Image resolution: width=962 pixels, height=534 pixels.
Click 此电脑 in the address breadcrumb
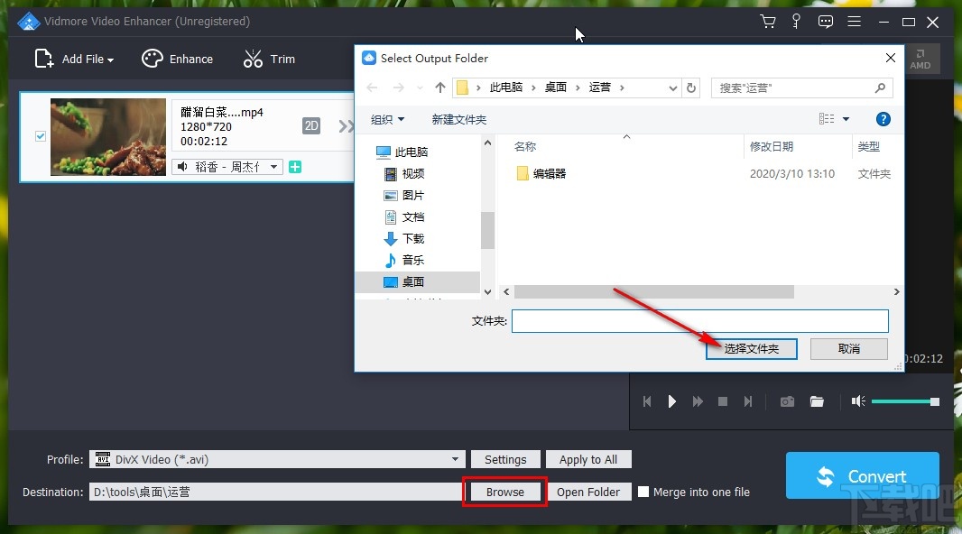click(505, 87)
